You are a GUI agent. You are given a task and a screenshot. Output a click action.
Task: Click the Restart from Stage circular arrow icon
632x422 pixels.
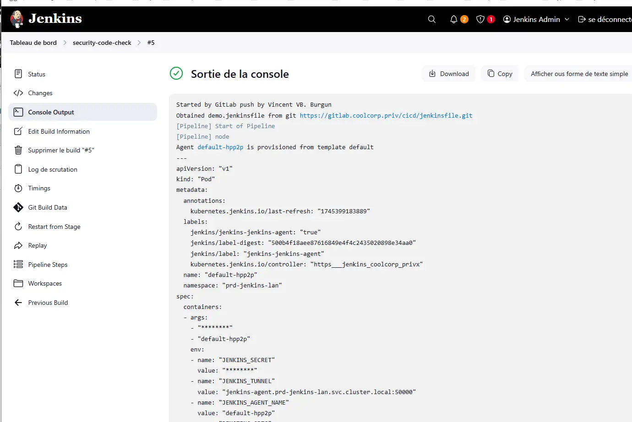[18, 227]
